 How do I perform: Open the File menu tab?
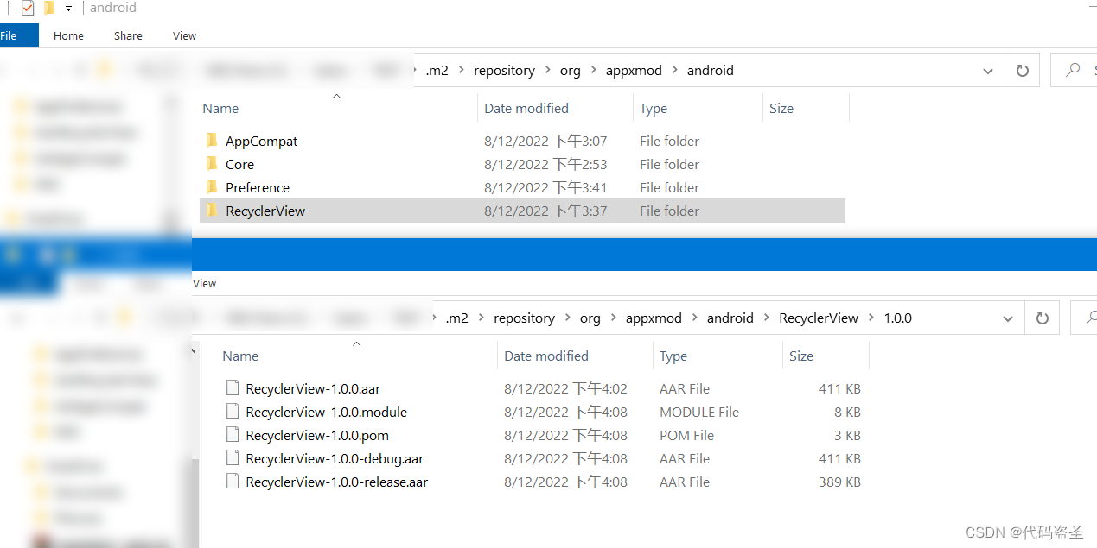click(10, 35)
